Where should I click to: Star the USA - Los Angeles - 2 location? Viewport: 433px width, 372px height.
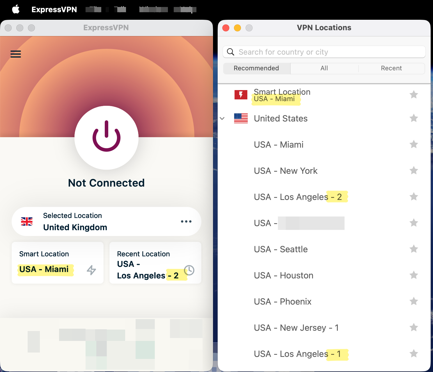pyautogui.click(x=414, y=197)
